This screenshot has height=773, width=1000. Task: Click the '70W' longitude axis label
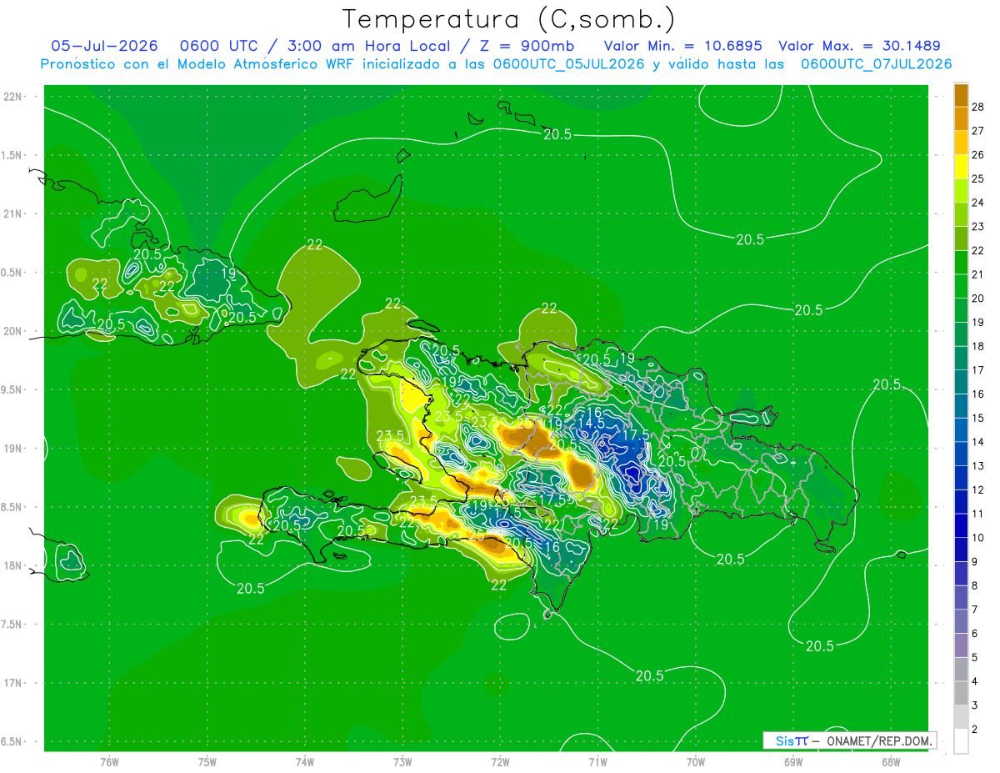[x=695, y=762]
